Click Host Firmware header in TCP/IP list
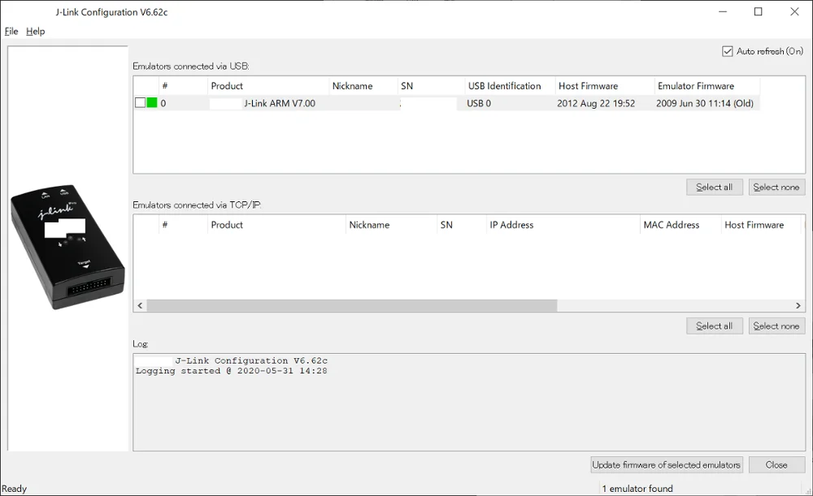813x496 pixels. (761, 225)
